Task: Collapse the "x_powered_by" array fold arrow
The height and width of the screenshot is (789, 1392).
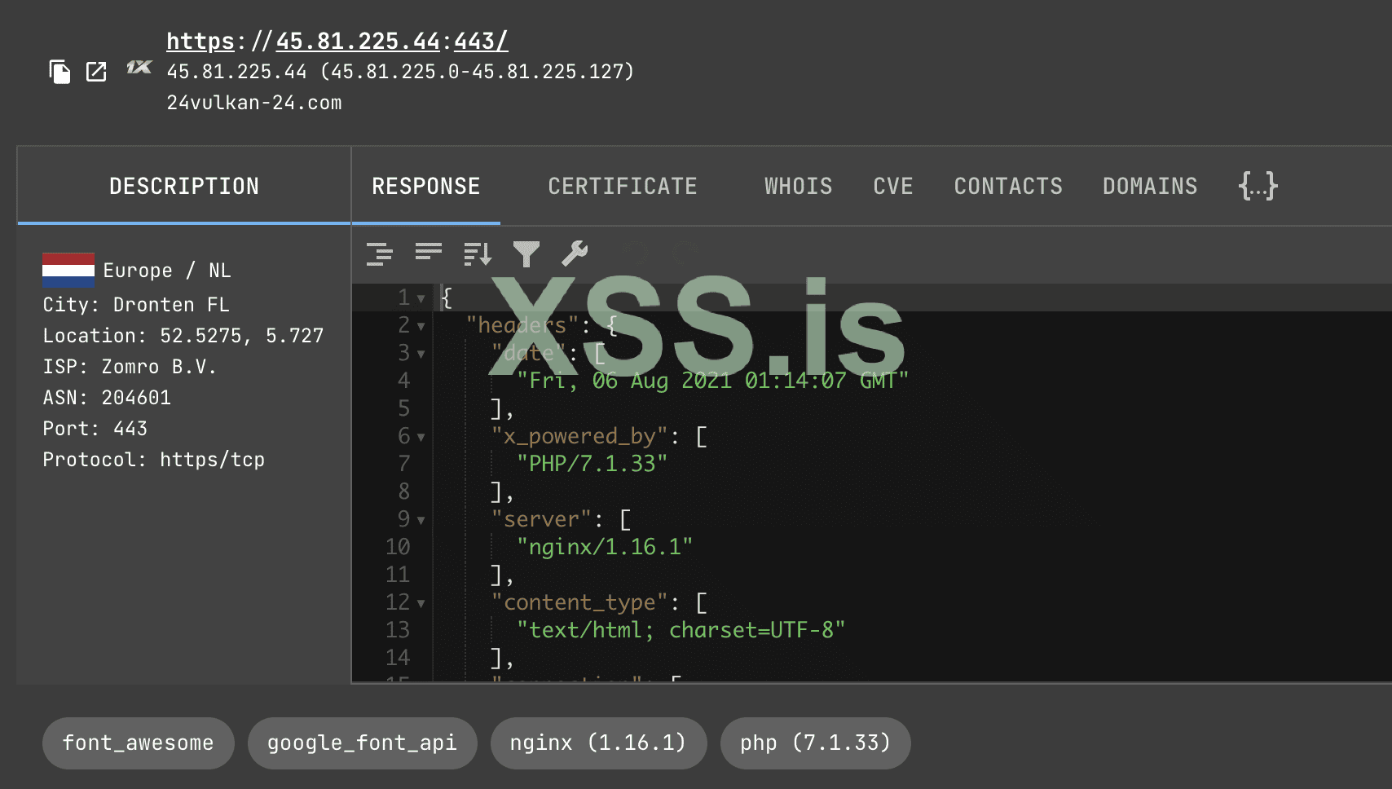Action: click(421, 437)
